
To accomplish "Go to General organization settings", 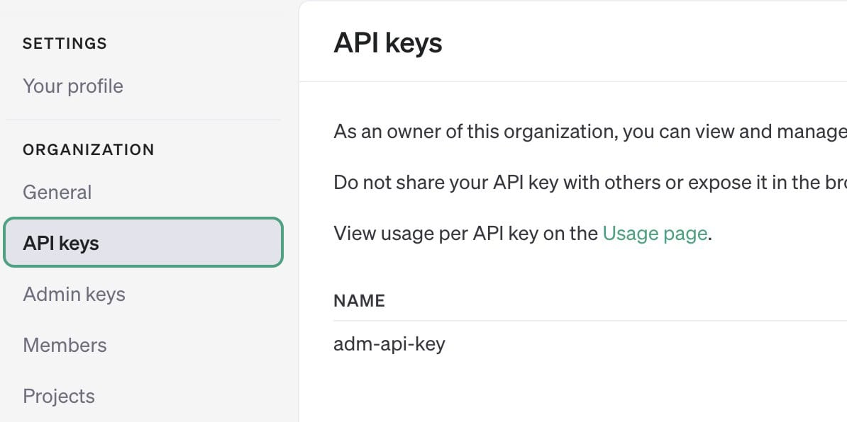I will point(57,193).
